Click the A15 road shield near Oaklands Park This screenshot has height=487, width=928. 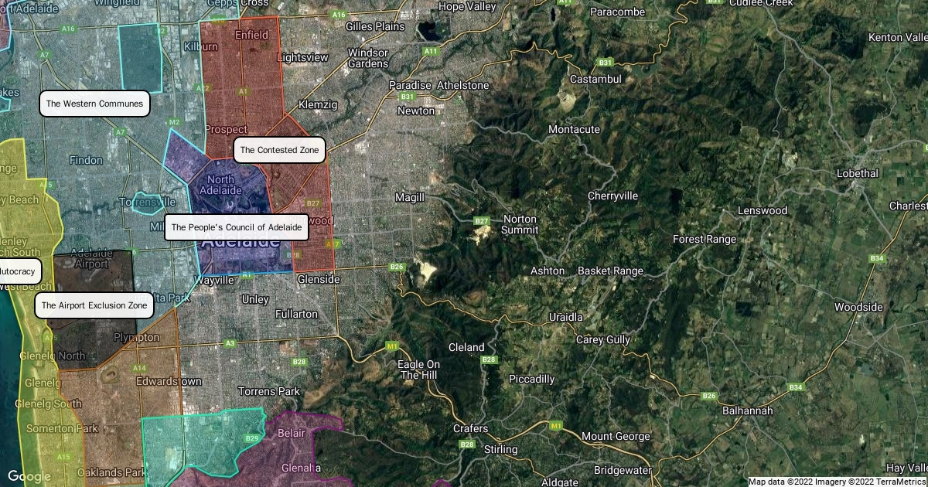63,457
